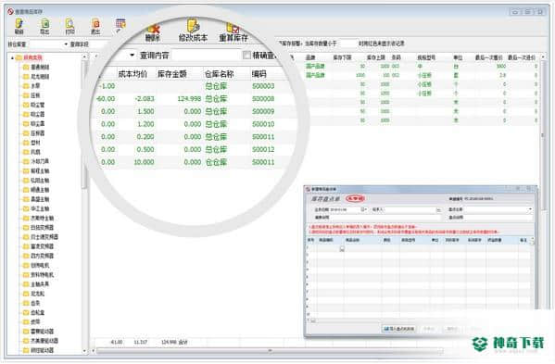Click the 单位 column header
This screenshot has width=555, height=364.
pos(458,57)
